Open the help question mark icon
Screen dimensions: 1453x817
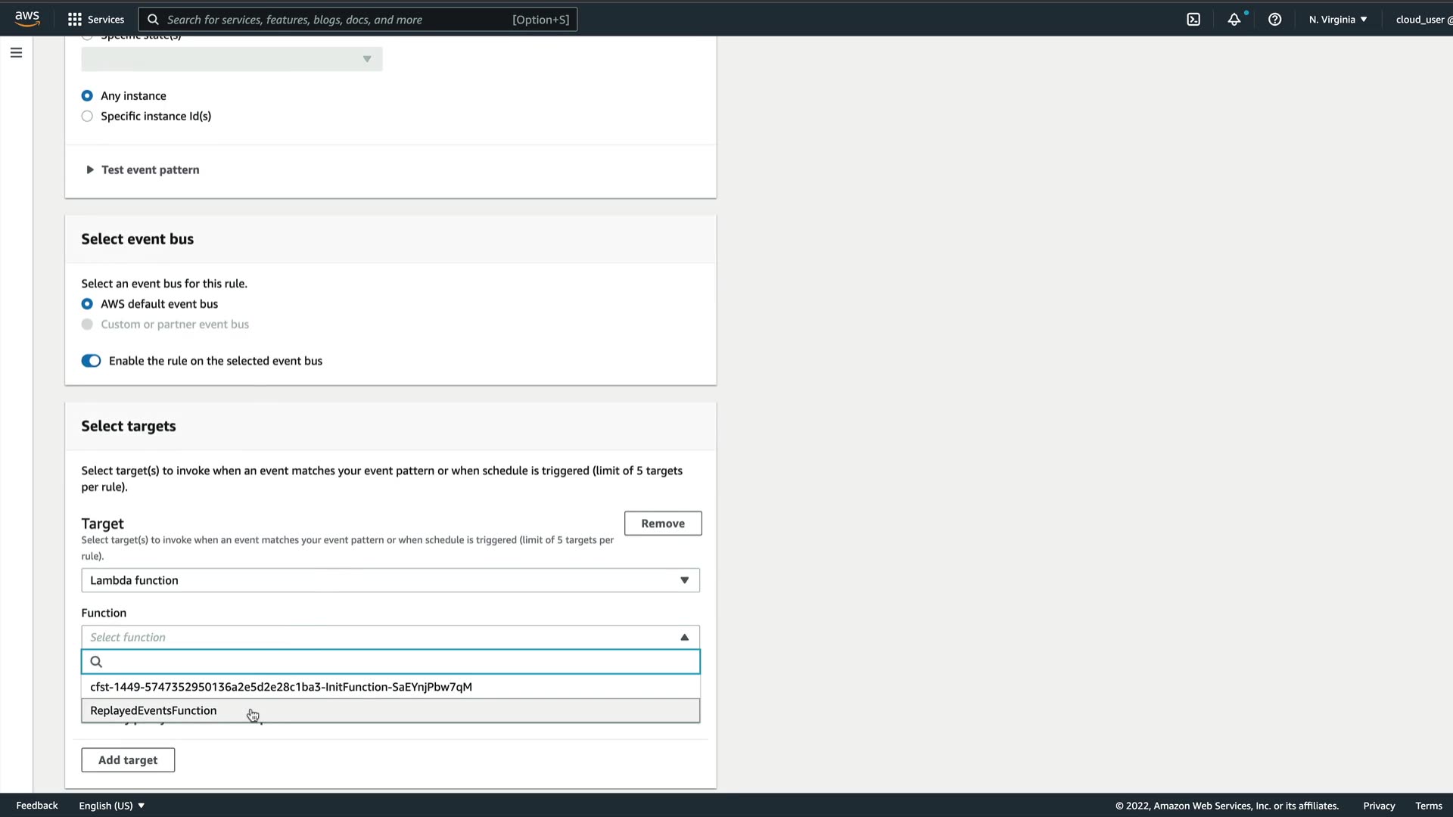pos(1275,20)
